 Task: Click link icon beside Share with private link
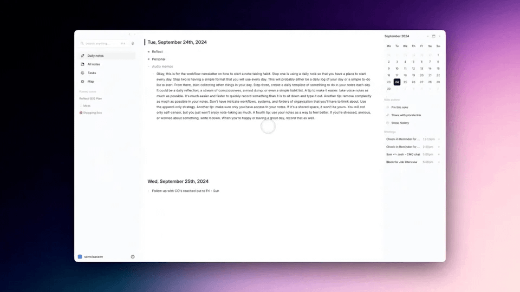click(x=388, y=115)
